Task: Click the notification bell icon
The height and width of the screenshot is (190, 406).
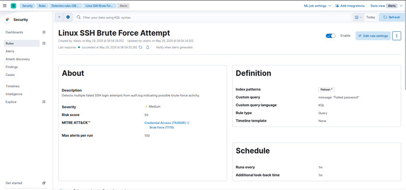Action: click(x=147, y=47)
